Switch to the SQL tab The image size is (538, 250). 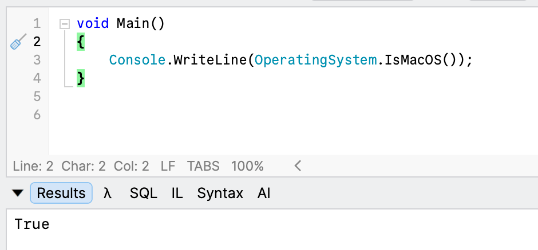coord(144,193)
